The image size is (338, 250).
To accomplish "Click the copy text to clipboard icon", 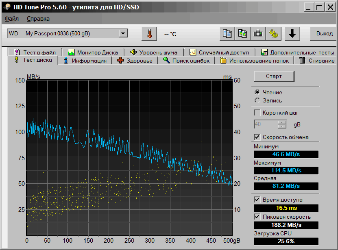I will (227, 34).
